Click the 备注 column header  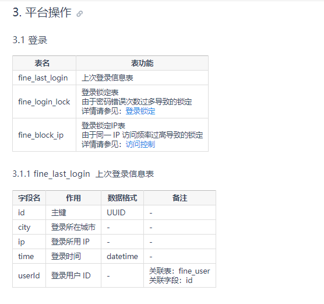(179, 198)
